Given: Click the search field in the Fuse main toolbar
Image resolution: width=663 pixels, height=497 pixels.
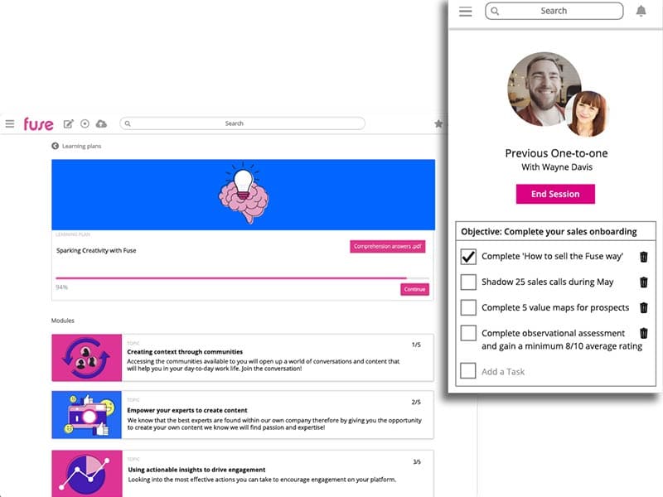Looking at the screenshot, I should pyautogui.click(x=242, y=123).
